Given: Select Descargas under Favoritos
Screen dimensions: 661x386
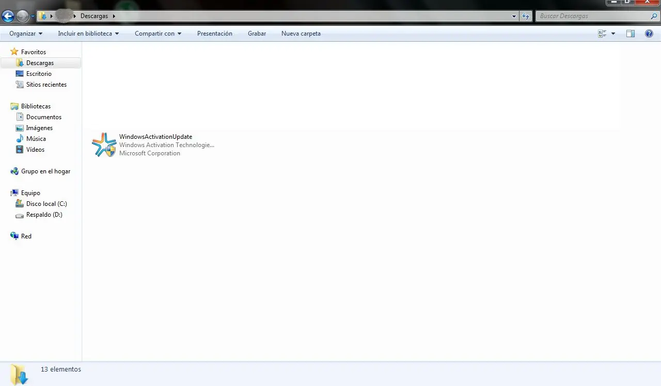Looking at the screenshot, I should click(40, 63).
